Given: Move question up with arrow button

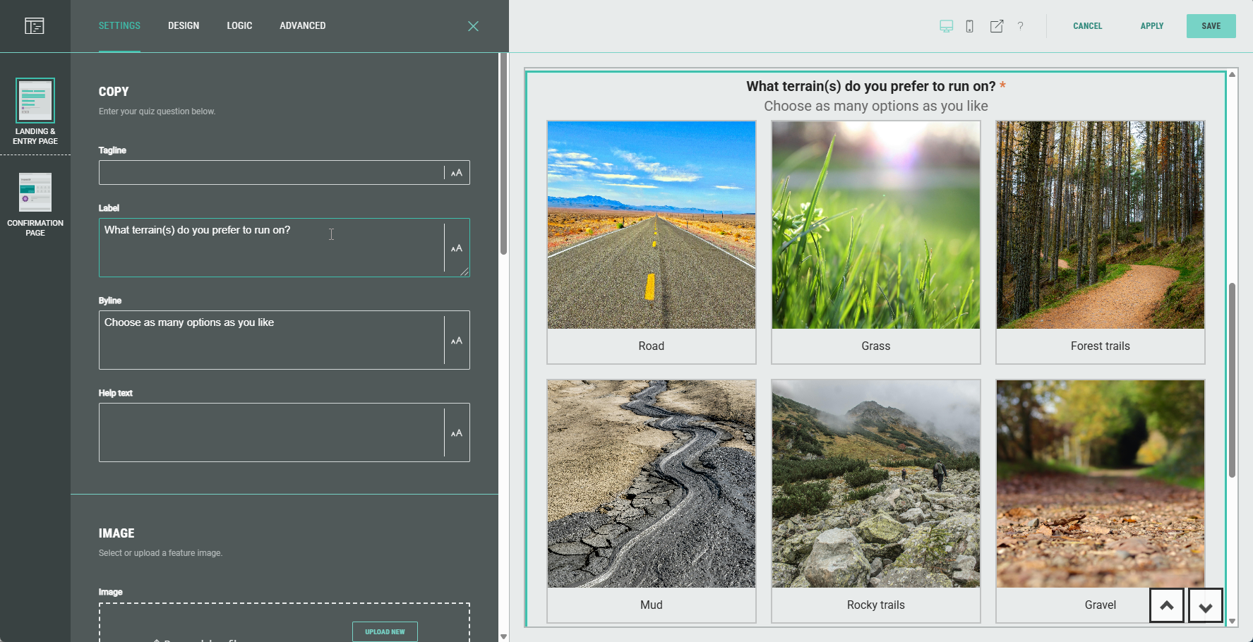Looking at the screenshot, I should [1166, 605].
